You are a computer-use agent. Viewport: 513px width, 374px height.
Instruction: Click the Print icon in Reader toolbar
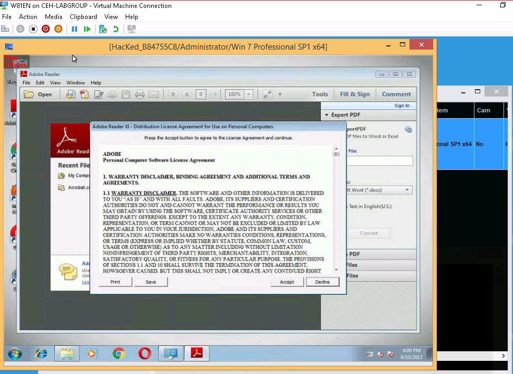point(139,94)
